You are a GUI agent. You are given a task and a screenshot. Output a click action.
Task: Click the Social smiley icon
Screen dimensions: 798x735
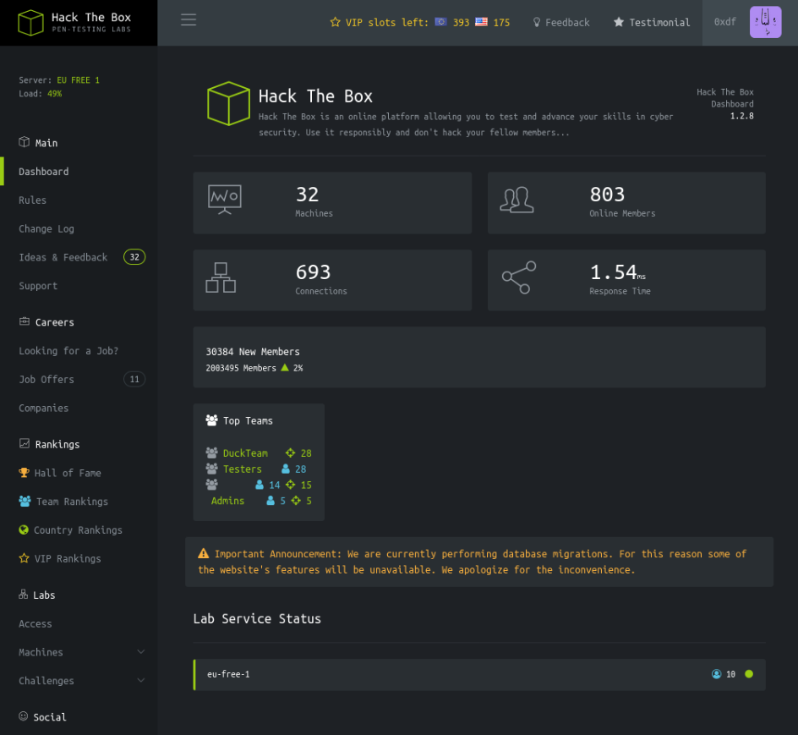[24, 716]
